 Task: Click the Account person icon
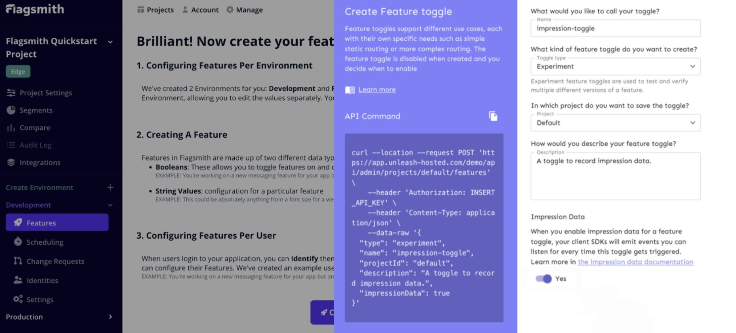[185, 10]
